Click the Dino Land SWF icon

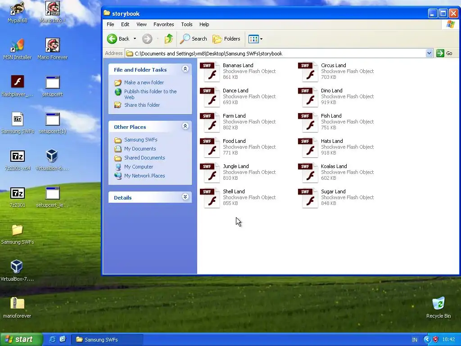308,97
